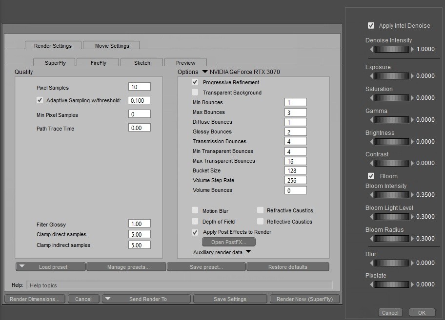This screenshot has width=445, height=320.
Task: Click the Render Now (SuperFly) button
Action: point(305,299)
